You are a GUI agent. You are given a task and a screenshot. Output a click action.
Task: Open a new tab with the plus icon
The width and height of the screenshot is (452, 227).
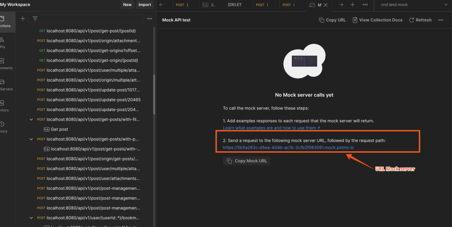coord(352,4)
